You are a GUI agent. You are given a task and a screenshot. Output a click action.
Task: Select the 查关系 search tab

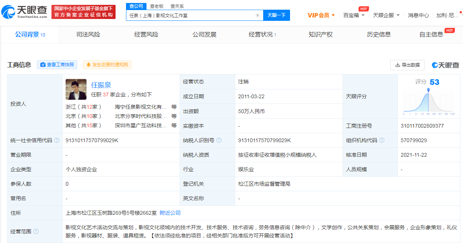(177, 6)
